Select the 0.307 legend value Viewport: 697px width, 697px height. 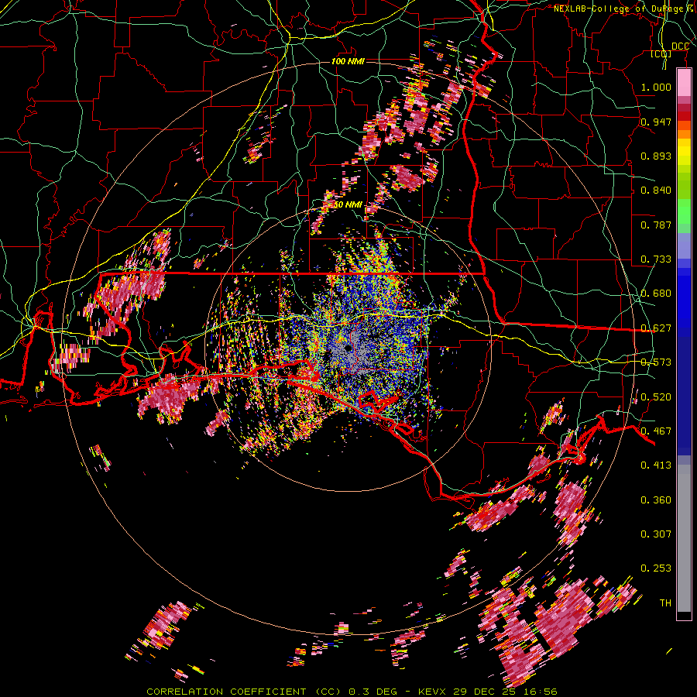(656, 534)
